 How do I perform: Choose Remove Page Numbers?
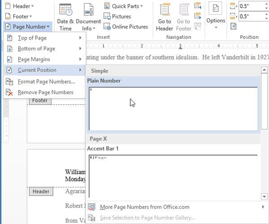click(44, 92)
